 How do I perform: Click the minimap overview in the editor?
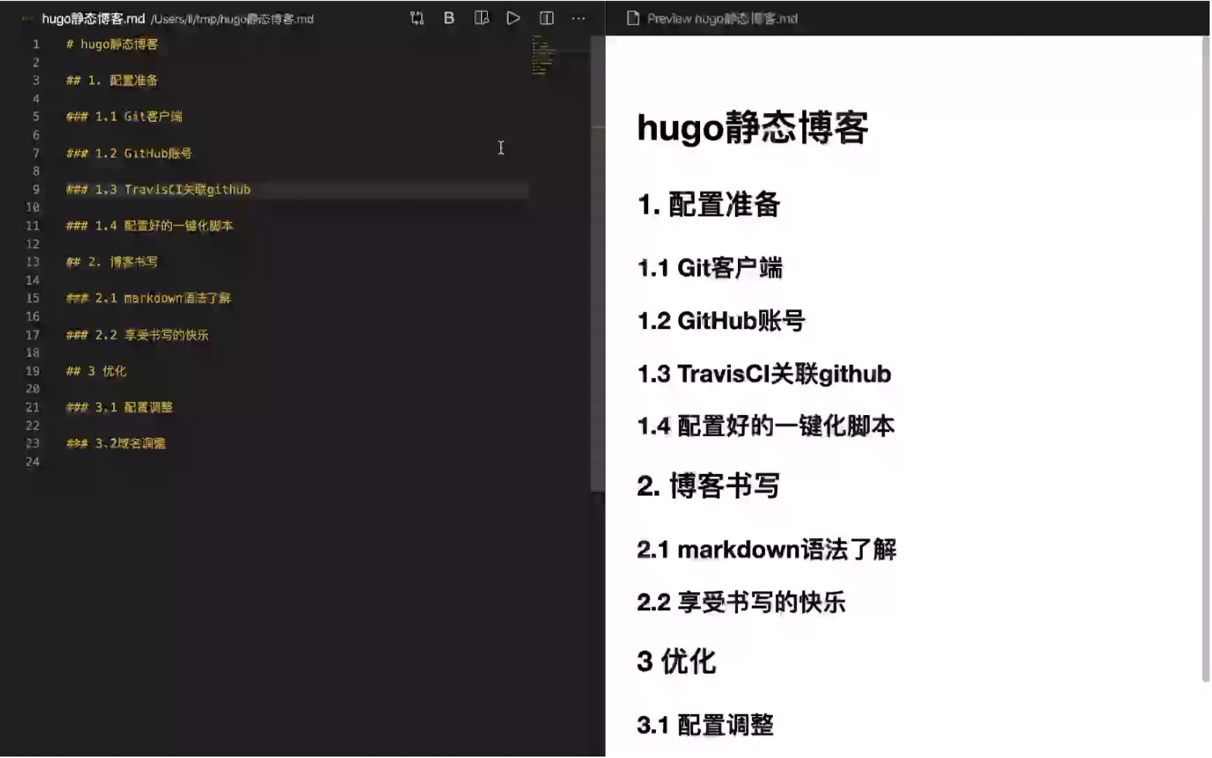(x=544, y=56)
